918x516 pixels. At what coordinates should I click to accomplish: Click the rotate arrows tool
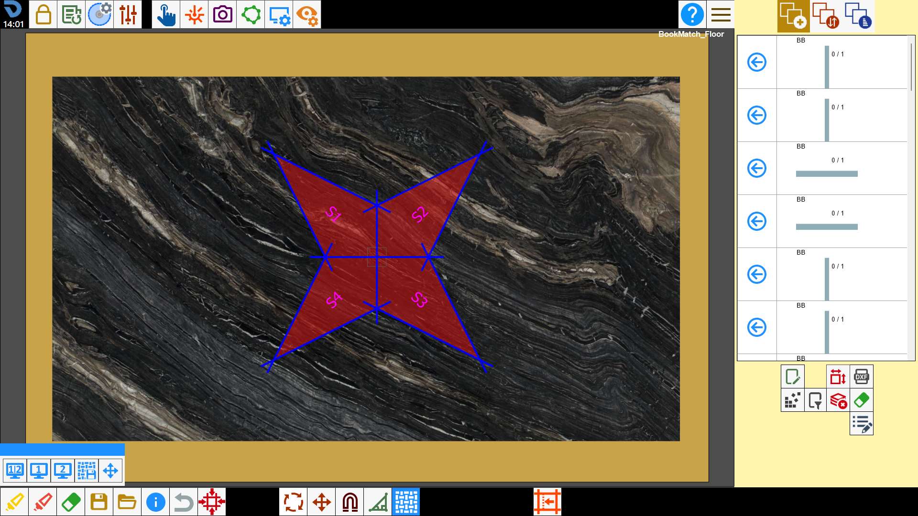pyautogui.click(x=293, y=502)
